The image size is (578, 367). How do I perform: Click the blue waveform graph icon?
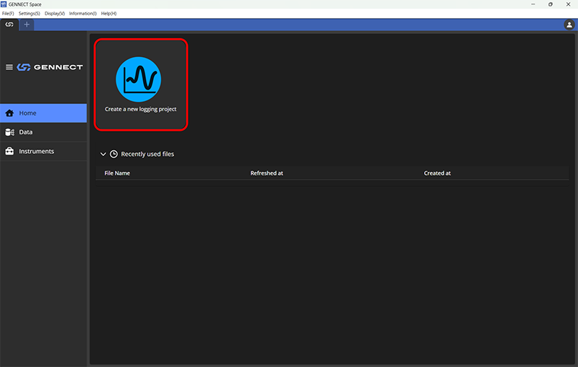139,79
